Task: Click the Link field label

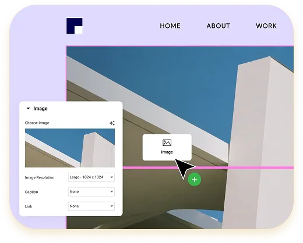Action: click(29, 206)
